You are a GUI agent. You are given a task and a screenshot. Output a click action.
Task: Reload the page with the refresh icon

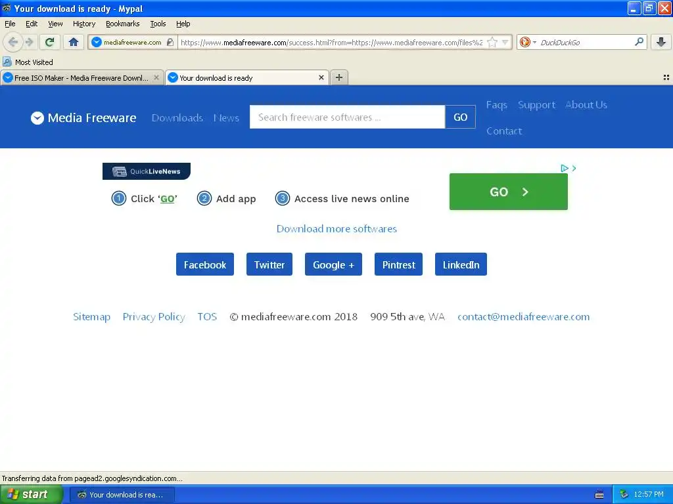pyautogui.click(x=50, y=42)
